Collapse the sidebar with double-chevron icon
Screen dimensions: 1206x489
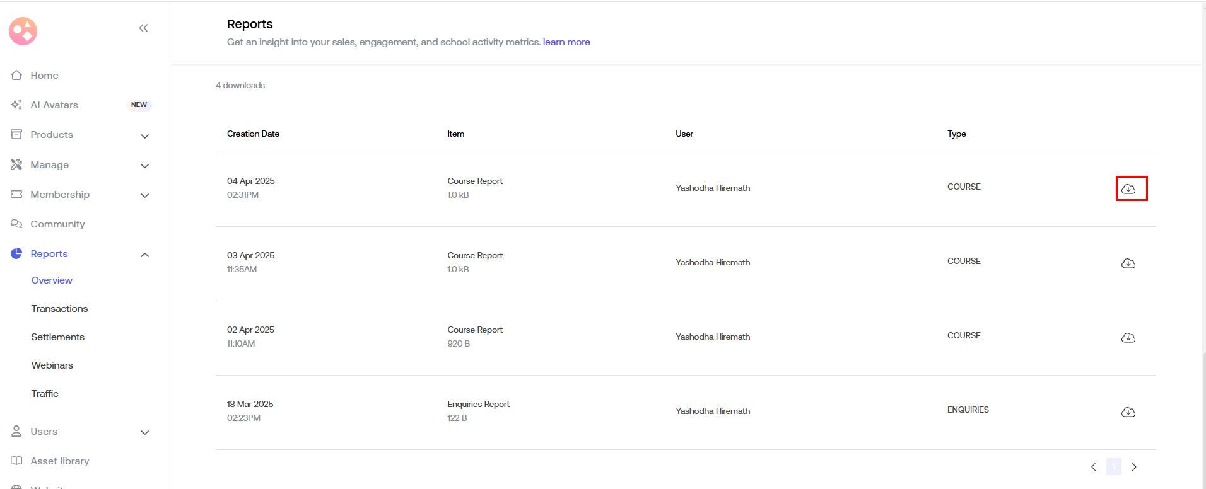coord(144,28)
